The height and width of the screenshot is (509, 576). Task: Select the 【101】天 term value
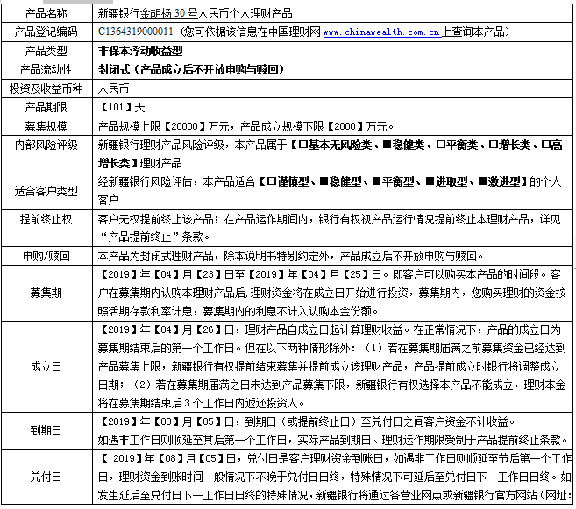coord(122,107)
